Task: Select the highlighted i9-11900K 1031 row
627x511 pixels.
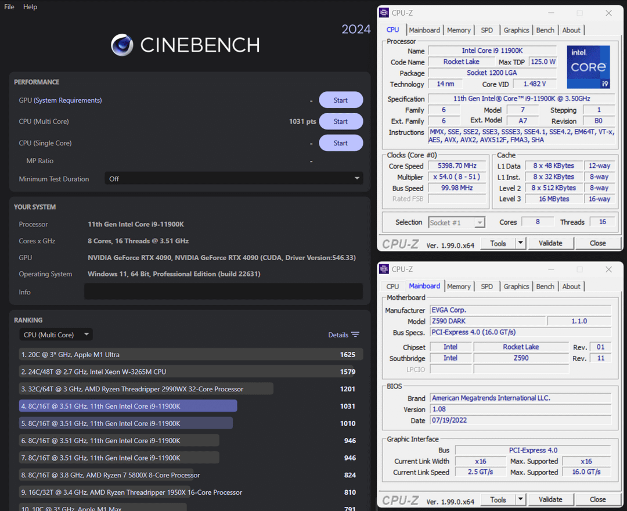Action: pos(191,406)
